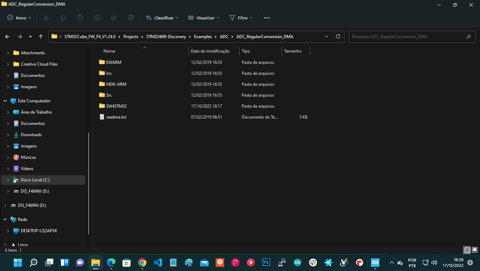This screenshot has width=480, height=271.
Task: Expand the Attachments tree node
Action: [x=8, y=53]
